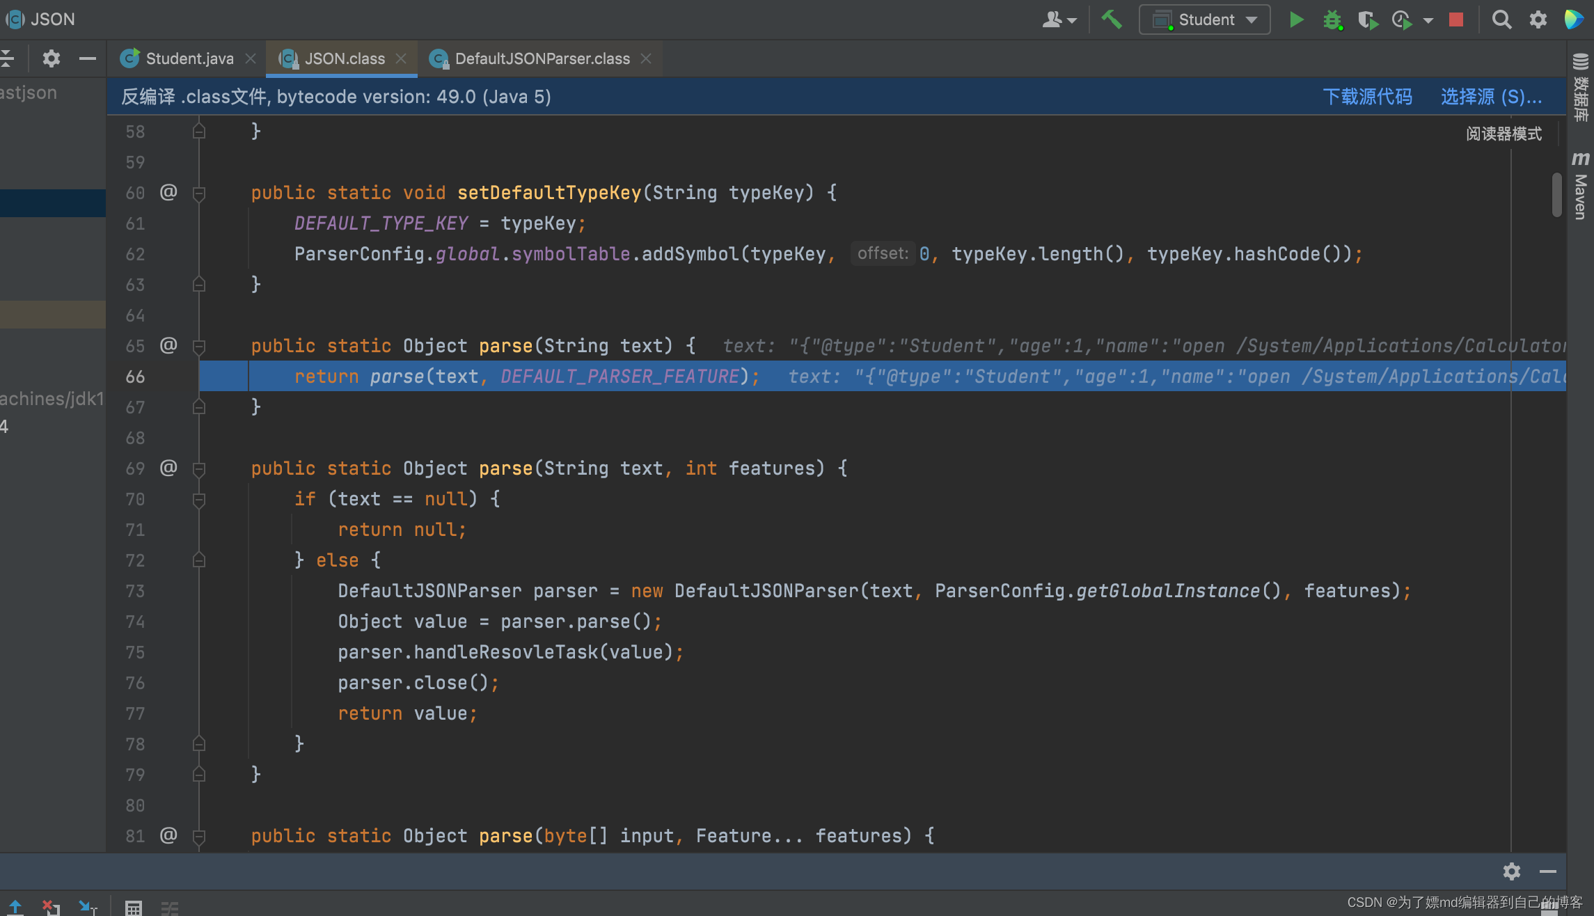Click the @ gutter icon on line 81

tap(168, 835)
